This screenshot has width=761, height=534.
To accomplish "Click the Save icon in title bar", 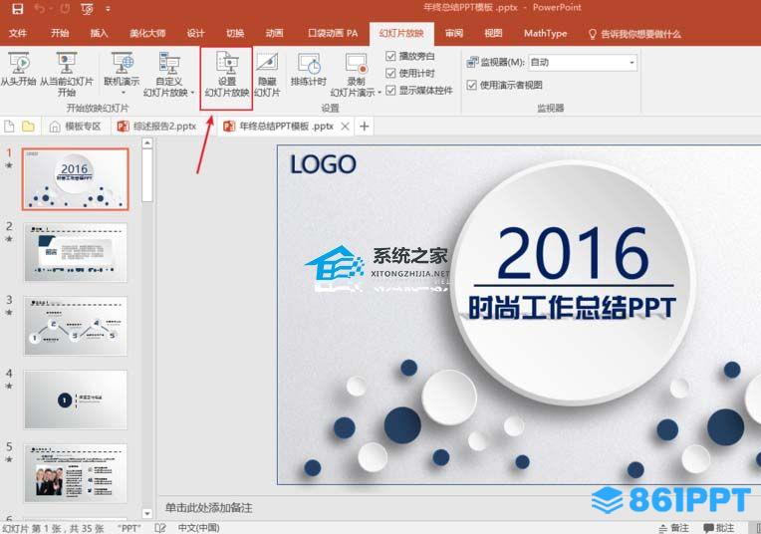I will 18,8.
